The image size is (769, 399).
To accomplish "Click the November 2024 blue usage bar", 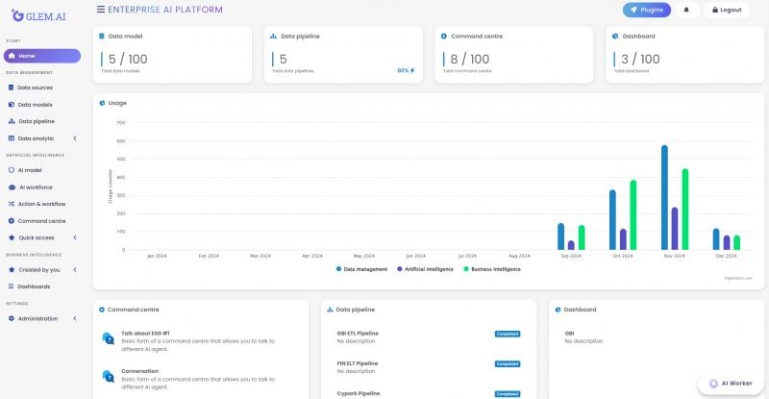I will tap(664, 197).
